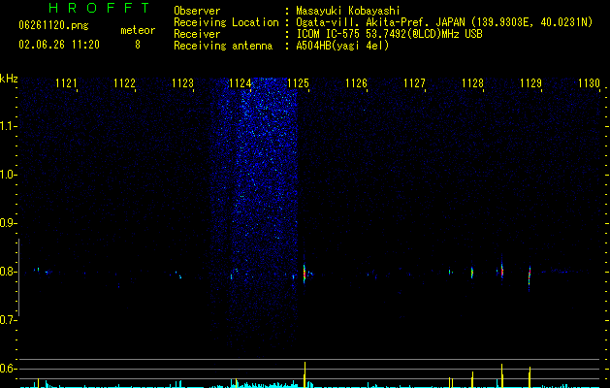Click the HROFFT title text
The width and height of the screenshot is (610, 388).
click(100, 8)
